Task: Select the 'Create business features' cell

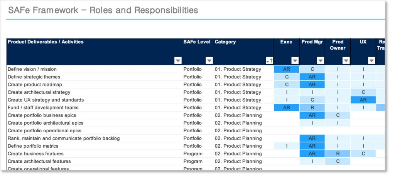Action: click(94, 153)
